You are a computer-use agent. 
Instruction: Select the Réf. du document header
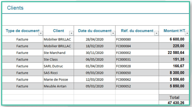(137, 31)
